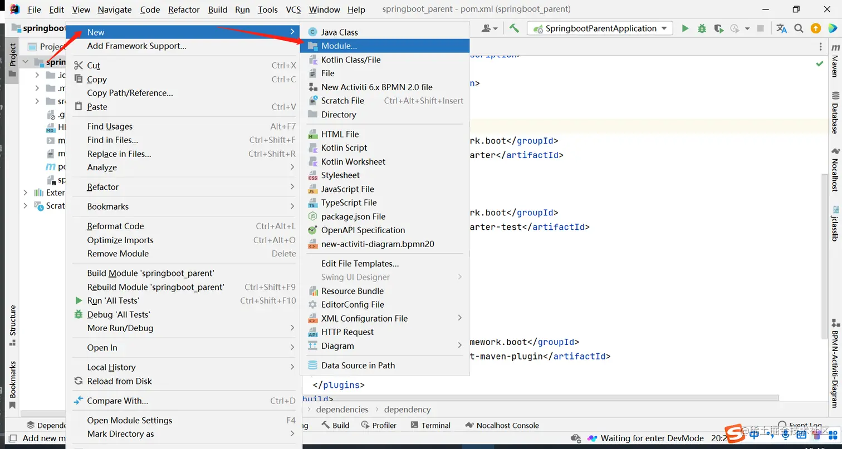
Task: Create a new Kotlin Class/File
Action: click(385, 60)
